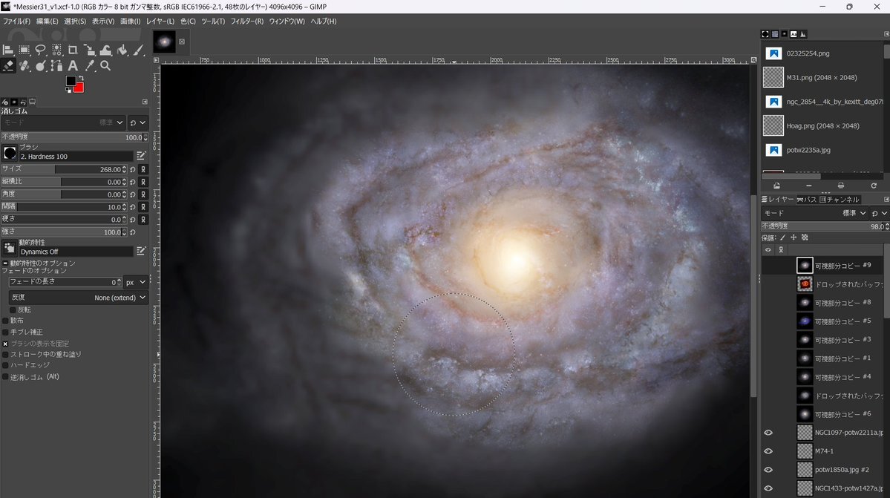Toggle the ブラシの表示を固定 checkbox
This screenshot has height=498, width=890.
coord(5,344)
